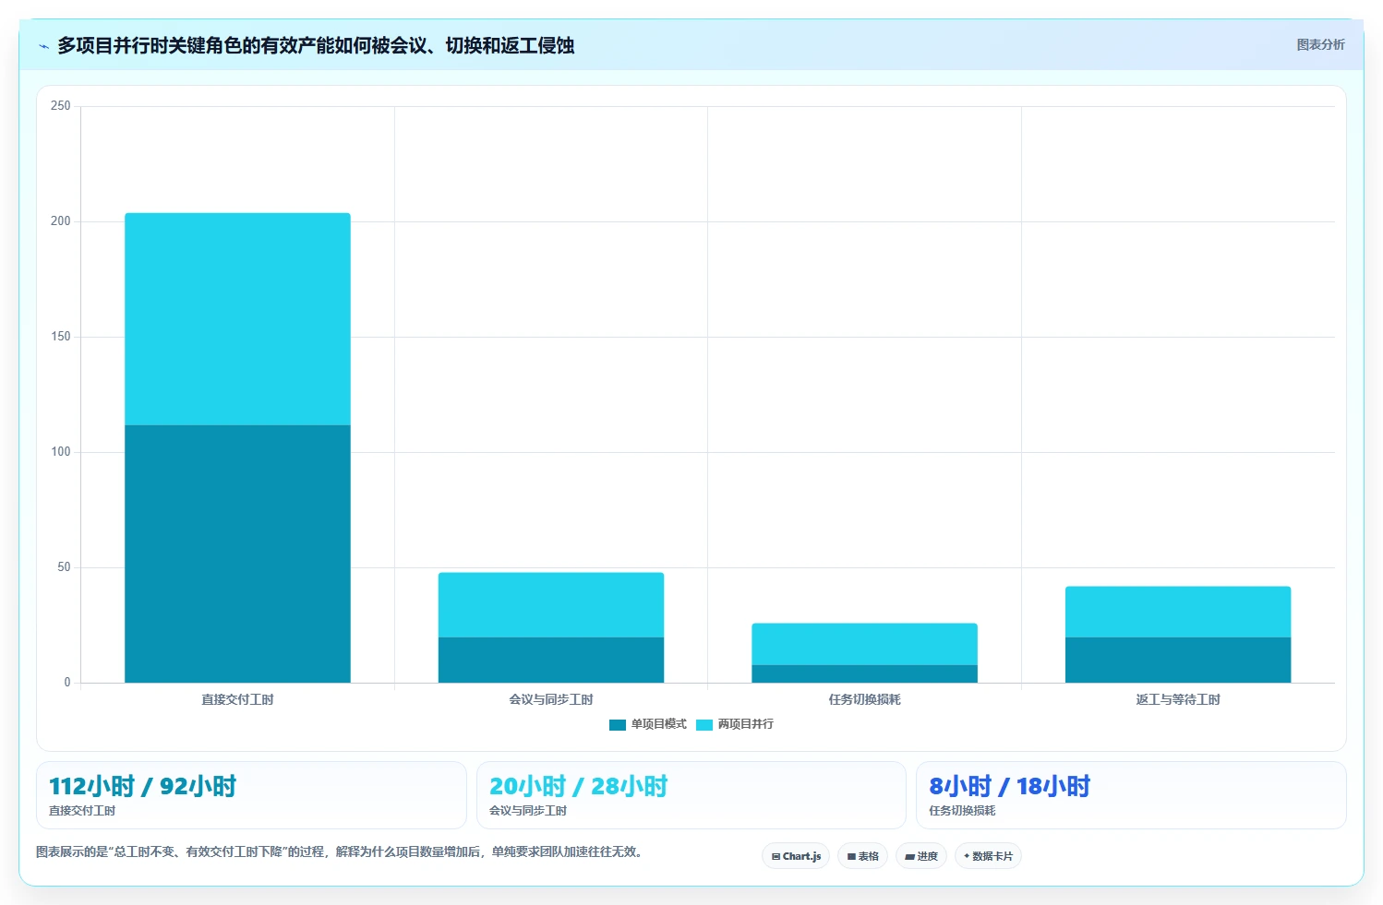The image size is (1383, 905).
Task: Click the 100 y-axis tick label
Action: 61,452
